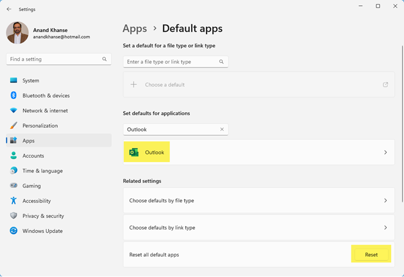Click the file type or link type field
Screen dimensions: 404x277
coord(171,62)
